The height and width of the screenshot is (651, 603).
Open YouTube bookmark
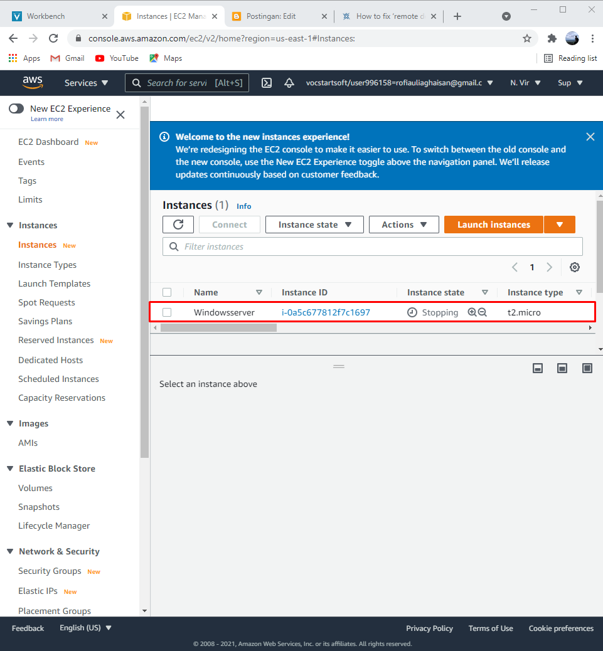pyautogui.click(x=117, y=58)
